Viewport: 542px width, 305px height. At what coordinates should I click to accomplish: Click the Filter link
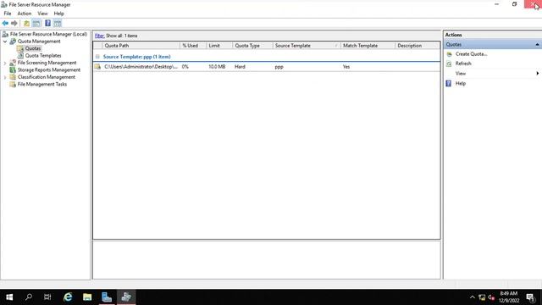tap(100, 36)
